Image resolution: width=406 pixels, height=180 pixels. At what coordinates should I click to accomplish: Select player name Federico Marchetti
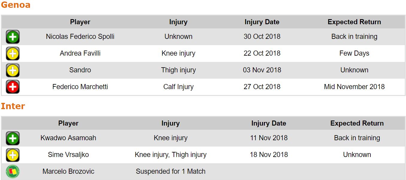[x=80, y=87]
